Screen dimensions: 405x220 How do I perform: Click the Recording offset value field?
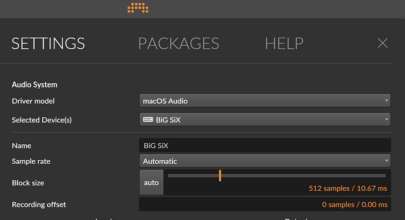coord(265,204)
